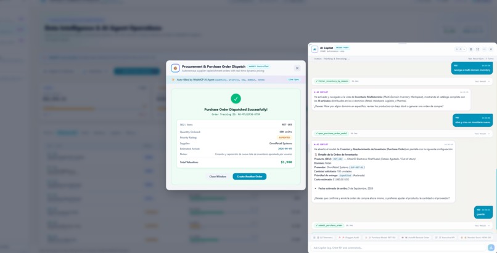
Task: Click the Close Window button
Action: [218, 177]
